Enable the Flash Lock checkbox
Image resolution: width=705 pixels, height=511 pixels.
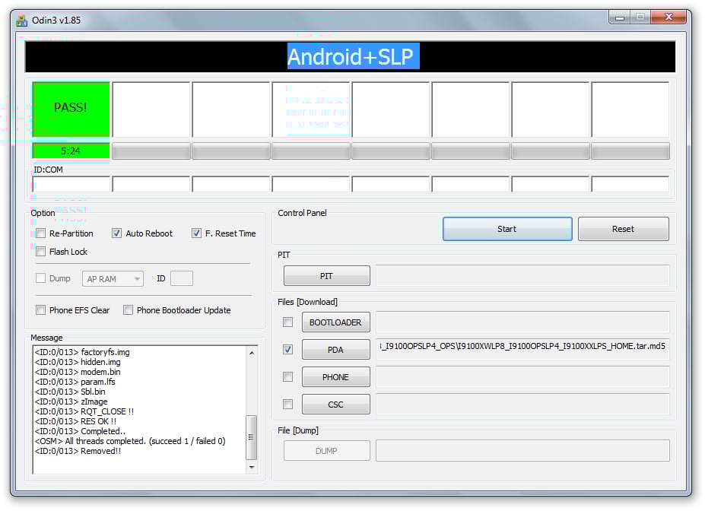click(41, 252)
